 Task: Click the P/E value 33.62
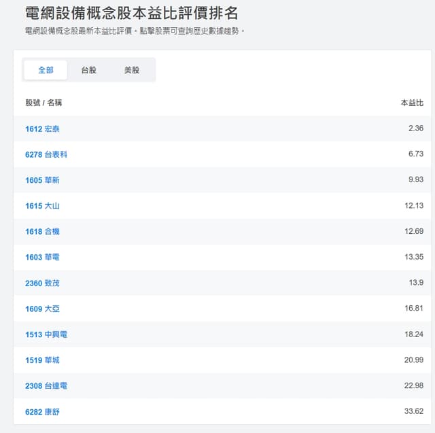click(x=414, y=411)
